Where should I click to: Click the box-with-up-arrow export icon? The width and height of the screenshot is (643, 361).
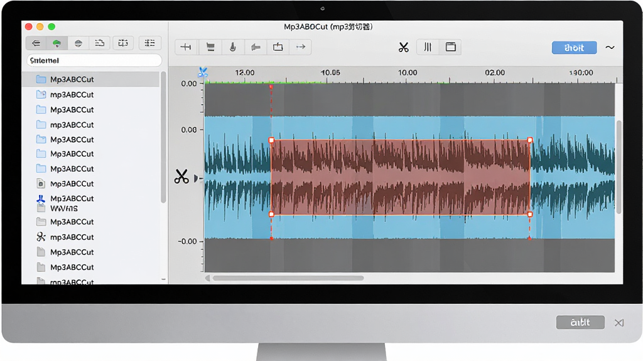click(278, 47)
